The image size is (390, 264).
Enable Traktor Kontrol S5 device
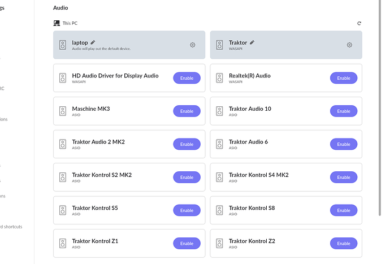pyautogui.click(x=187, y=210)
